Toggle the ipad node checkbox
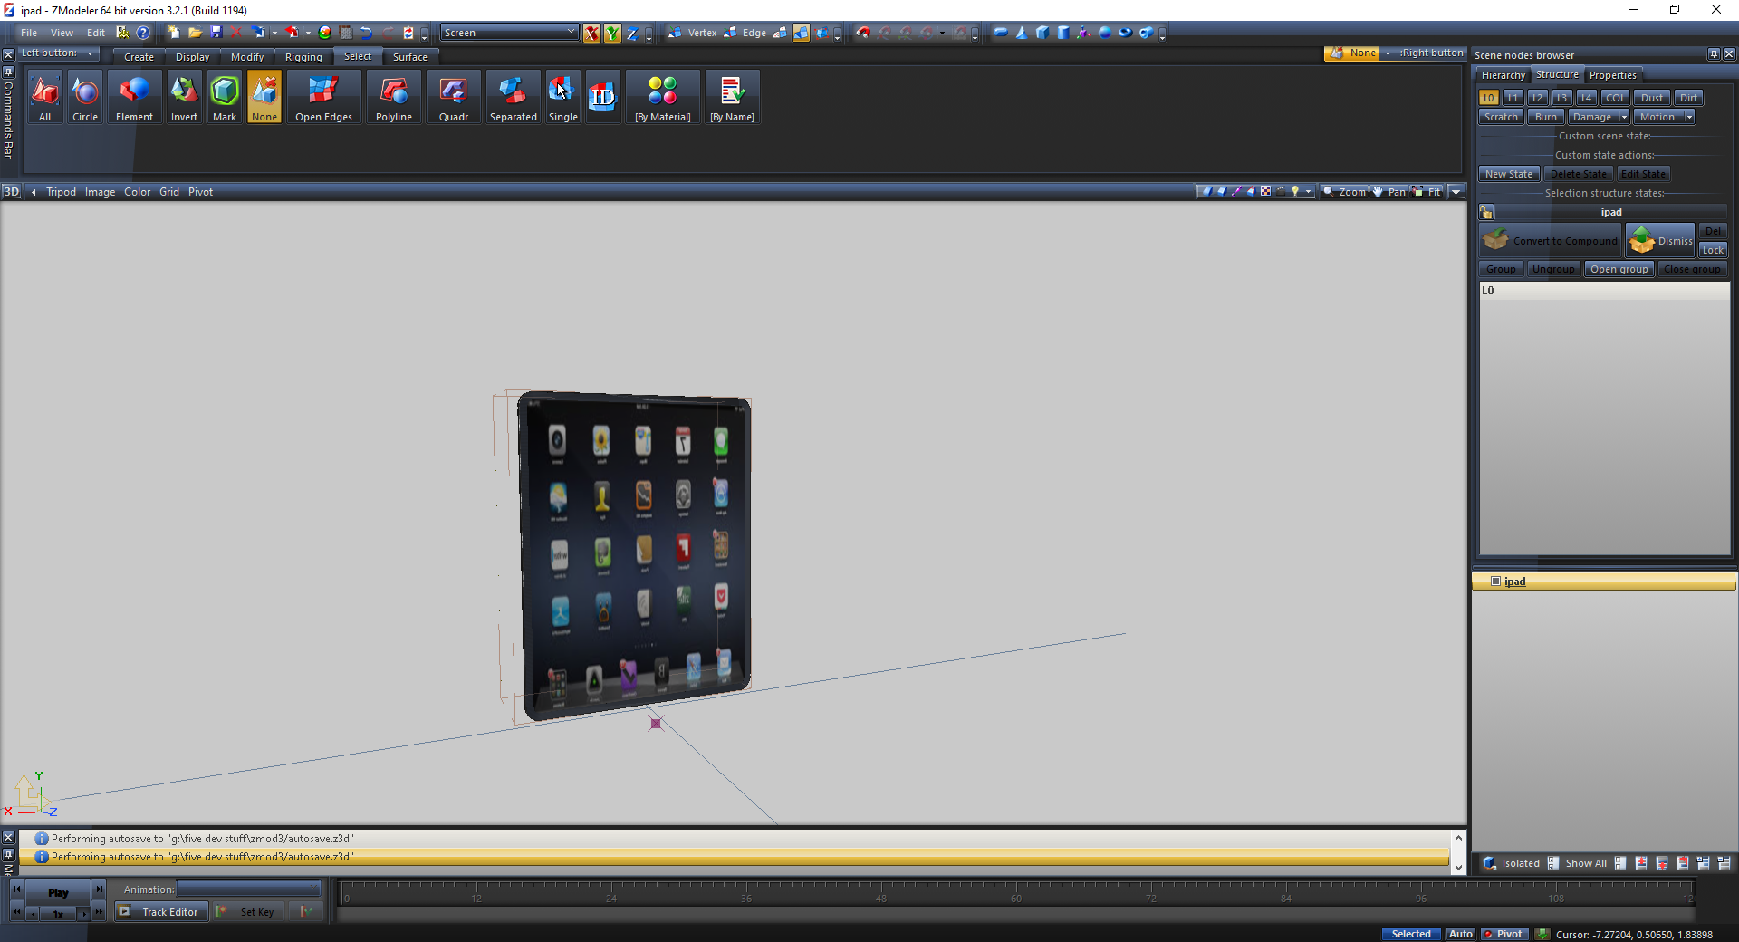The image size is (1739, 942). pyautogui.click(x=1496, y=582)
